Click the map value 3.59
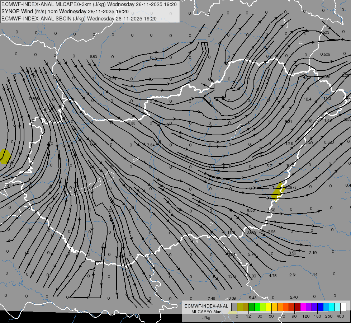The height and width of the screenshot is (323, 351). coord(292,253)
